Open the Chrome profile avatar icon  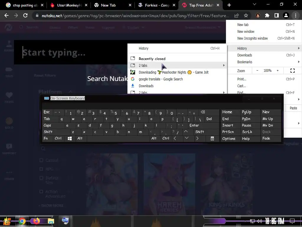(286, 15)
